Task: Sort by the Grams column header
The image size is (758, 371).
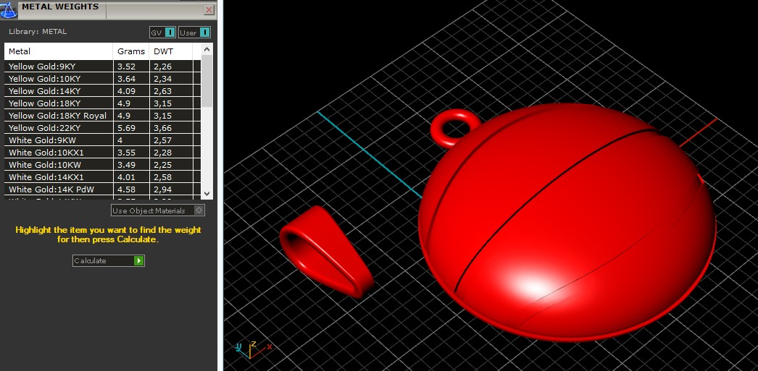Action: coord(131,51)
